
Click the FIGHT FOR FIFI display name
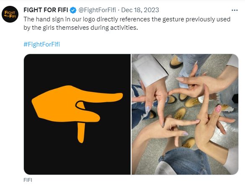click(x=46, y=10)
